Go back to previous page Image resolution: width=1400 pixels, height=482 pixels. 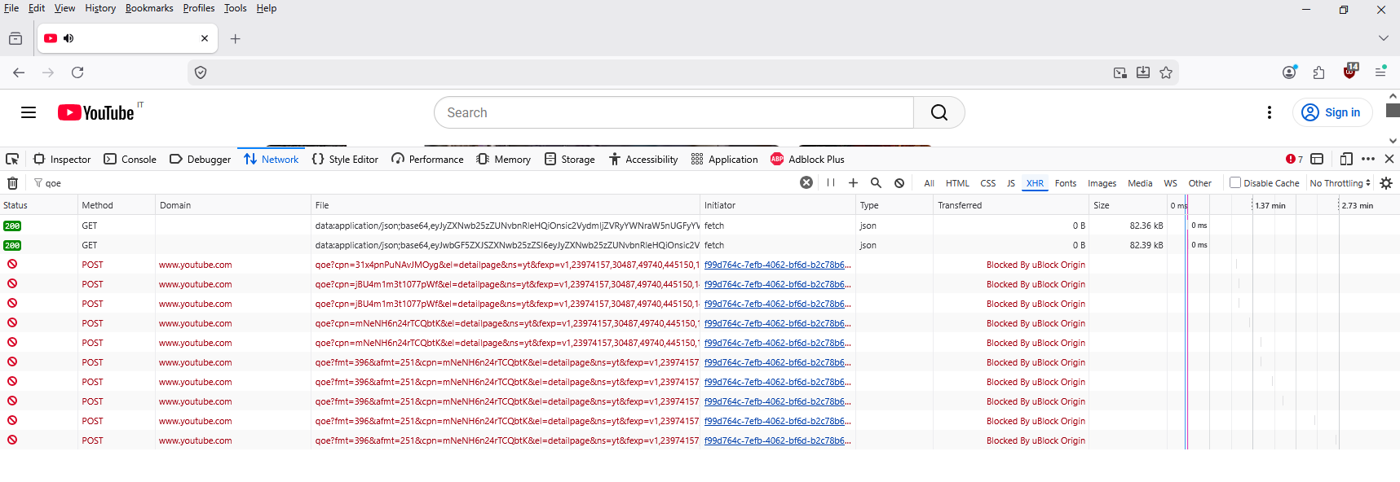[19, 72]
